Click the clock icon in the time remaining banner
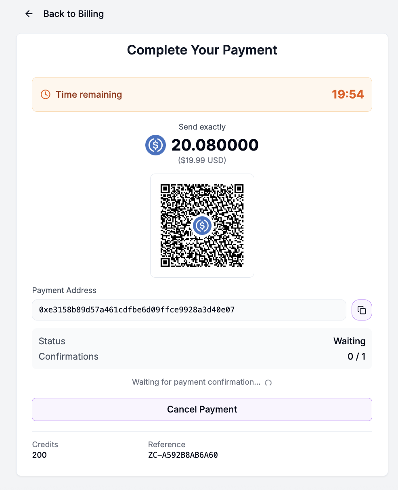 pyautogui.click(x=45, y=94)
